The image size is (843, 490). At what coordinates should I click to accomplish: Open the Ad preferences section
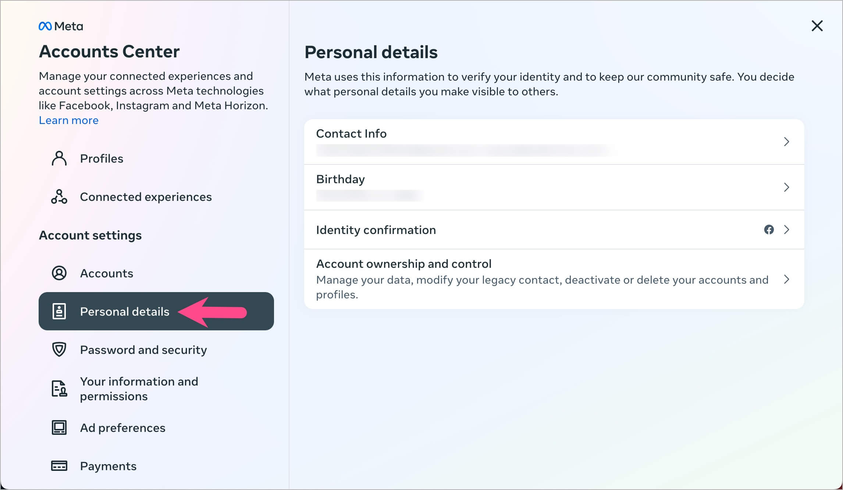click(122, 428)
